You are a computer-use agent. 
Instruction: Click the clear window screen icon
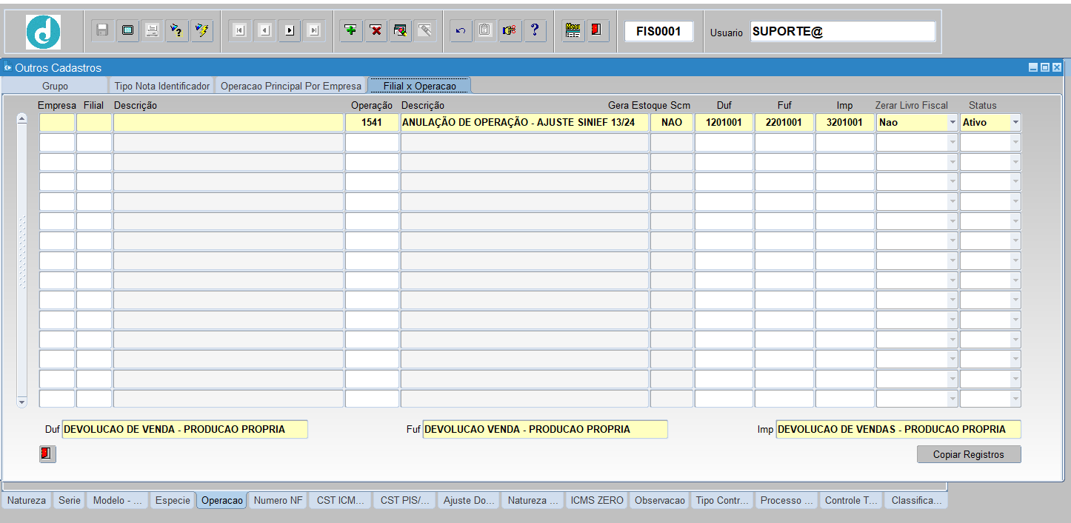tap(127, 30)
